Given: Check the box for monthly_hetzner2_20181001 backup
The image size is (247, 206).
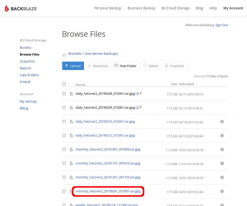Looking at the screenshot, I should [64, 149].
